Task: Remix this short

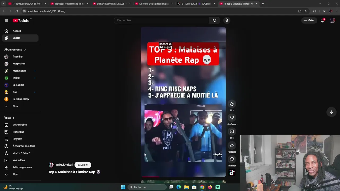Action: click(232, 159)
